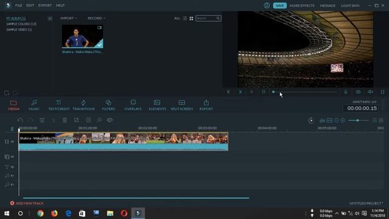Toggle text track visibility eye

(12, 167)
